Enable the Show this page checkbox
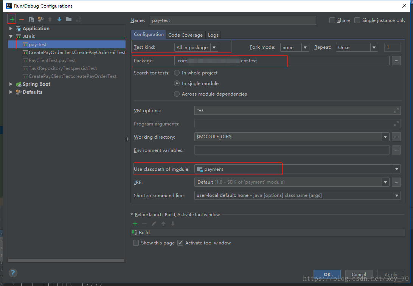 136,243
